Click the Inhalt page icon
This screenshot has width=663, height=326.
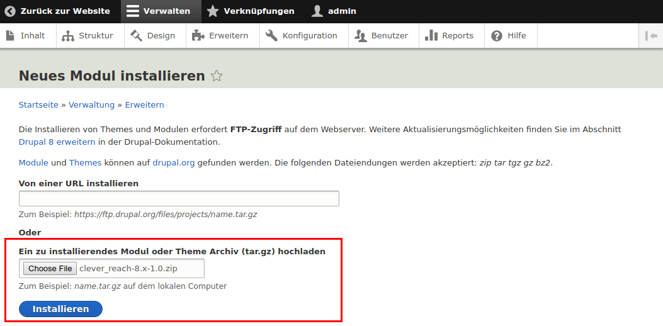pyautogui.click(x=10, y=36)
